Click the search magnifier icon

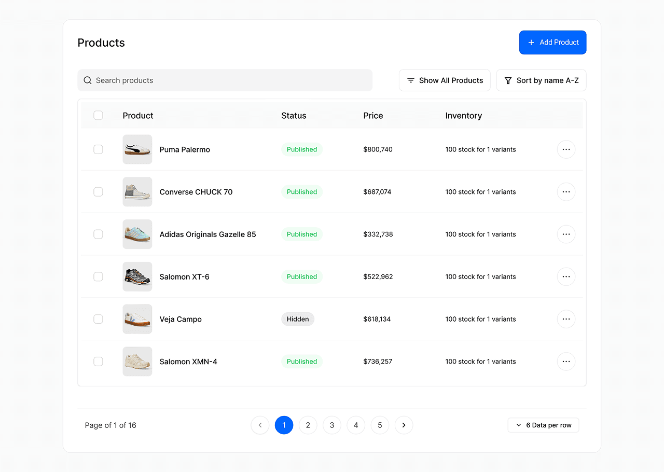[x=88, y=80]
